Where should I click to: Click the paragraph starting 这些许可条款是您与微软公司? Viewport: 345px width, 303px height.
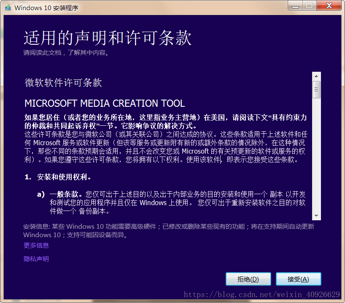[166, 147]
